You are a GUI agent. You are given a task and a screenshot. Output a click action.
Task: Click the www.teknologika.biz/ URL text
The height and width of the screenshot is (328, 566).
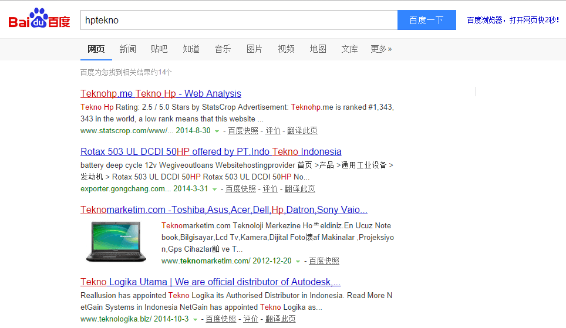point(116,319)
